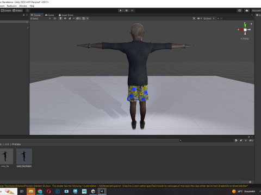
Task: Click the weather temperature widget in taskbar
Action: tap(244, 191)
